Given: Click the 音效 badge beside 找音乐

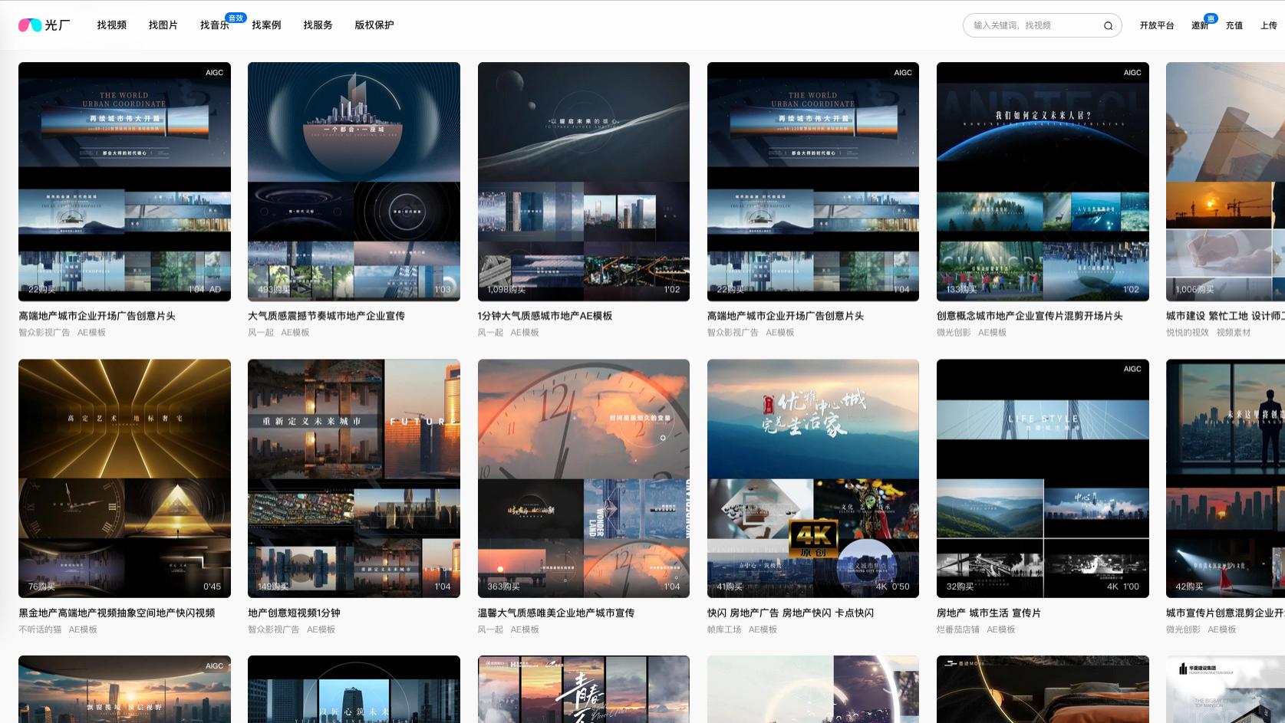Looking at the screenshot, I should pyautogui.click(x=236, y=18).
